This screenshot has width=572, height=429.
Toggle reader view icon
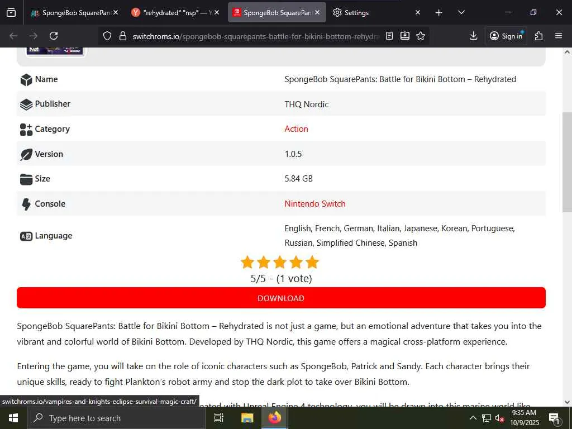389,36
